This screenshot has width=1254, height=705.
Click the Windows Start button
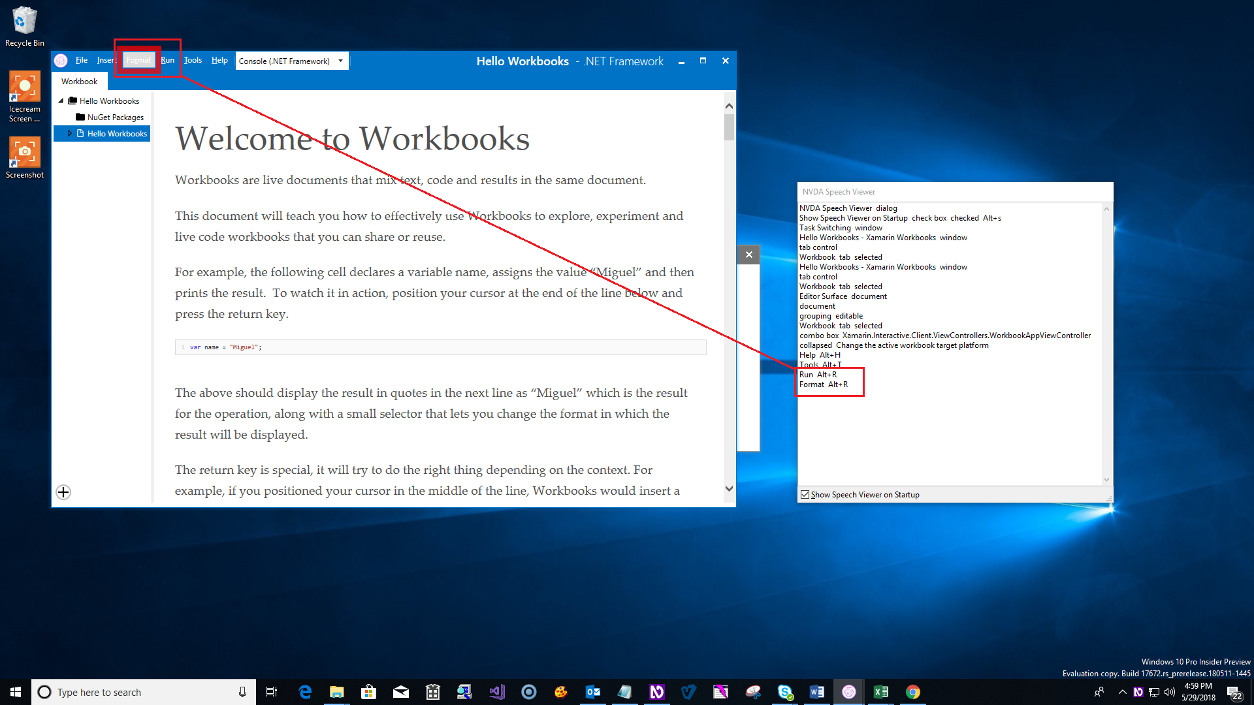(14, 691)
